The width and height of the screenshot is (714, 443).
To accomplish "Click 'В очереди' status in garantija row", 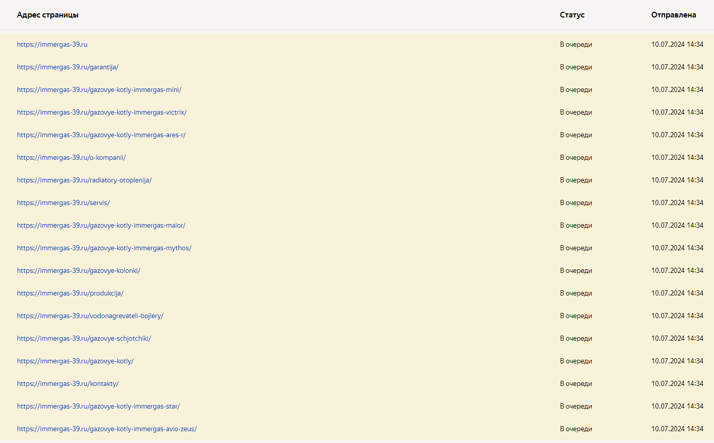I will (x=576, y=67).
